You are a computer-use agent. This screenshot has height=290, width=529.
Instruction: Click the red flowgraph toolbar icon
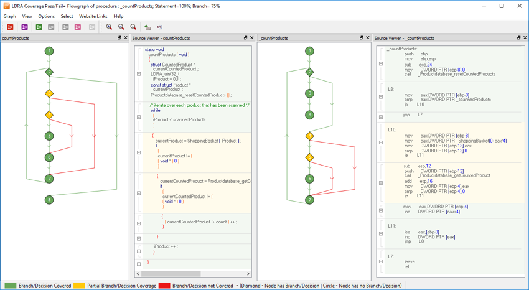pos(10,27)
